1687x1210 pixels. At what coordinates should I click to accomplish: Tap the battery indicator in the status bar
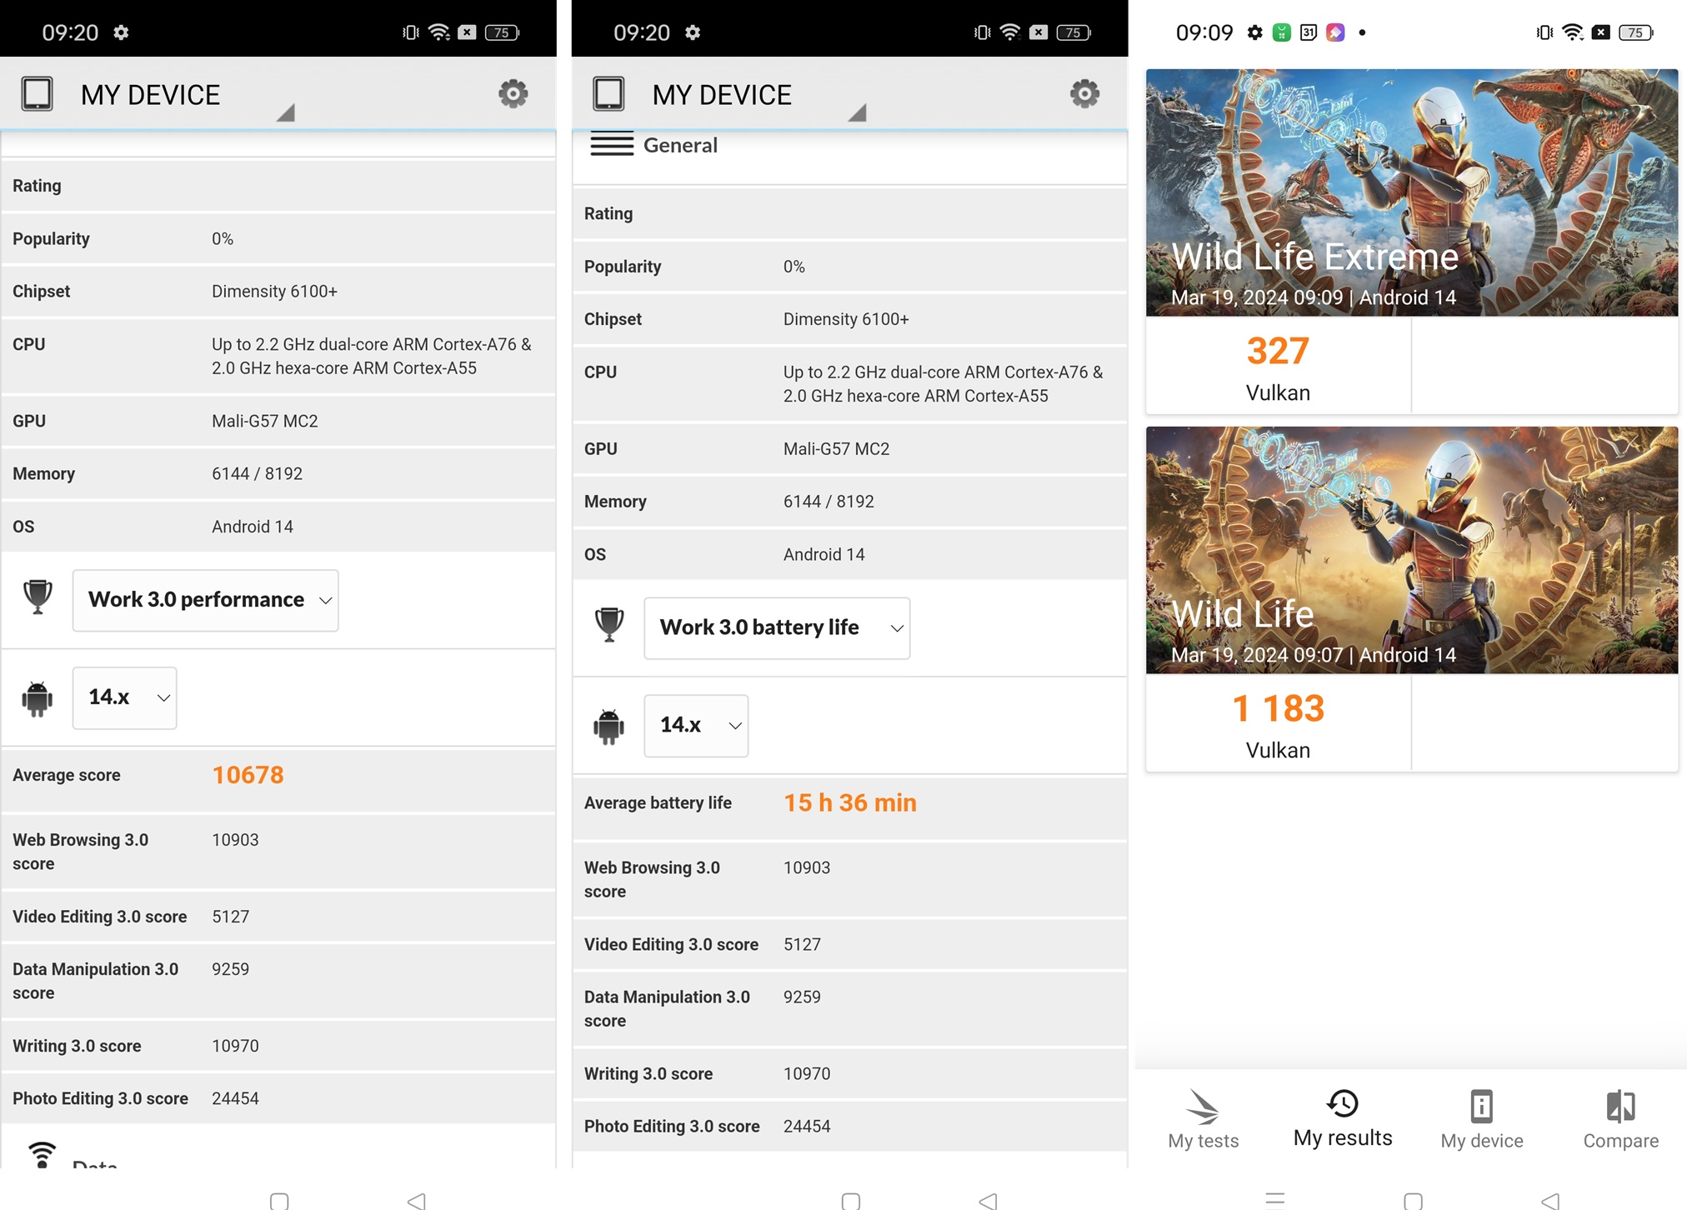(x=1634, y=32)
